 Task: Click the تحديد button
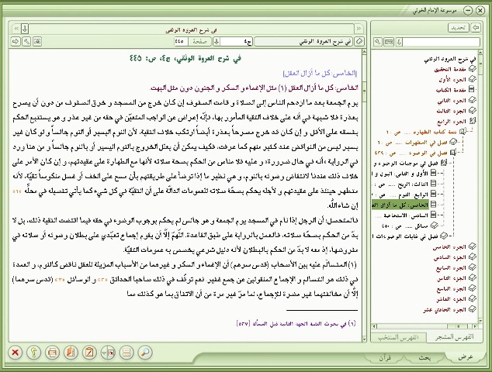(459, 28)
